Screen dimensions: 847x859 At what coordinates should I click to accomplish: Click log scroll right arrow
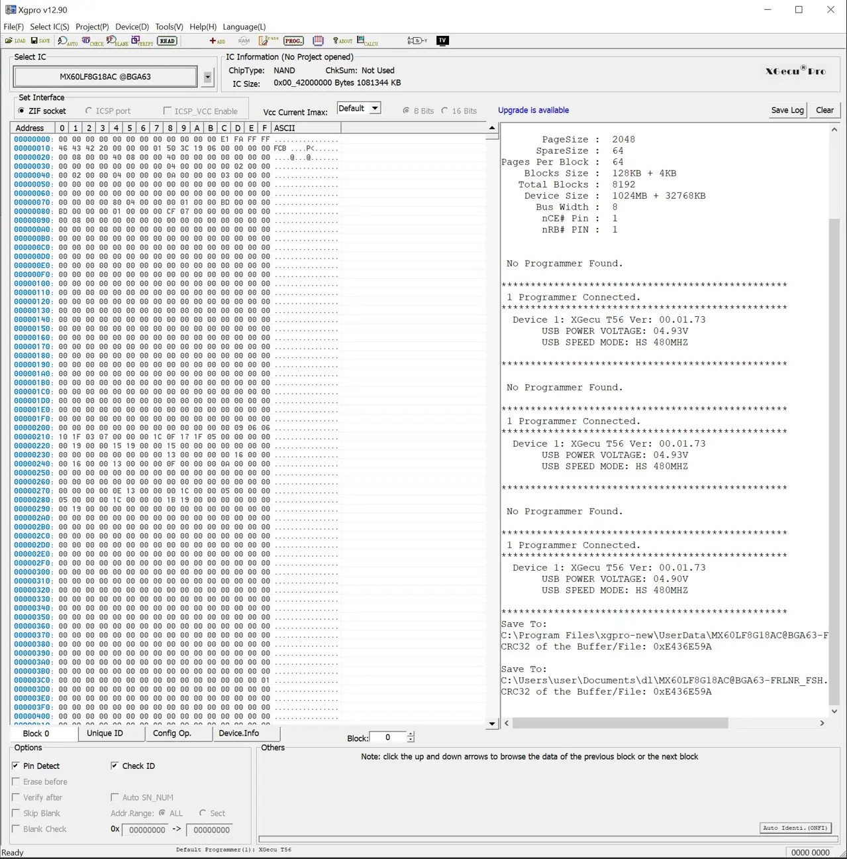click(x=822, y=723)
